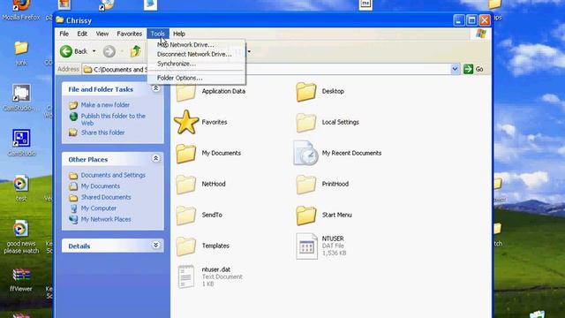Open the My Documents folder in file list
Image resolution: width=565 pixels, height=318 pixels.
[186, 153]
